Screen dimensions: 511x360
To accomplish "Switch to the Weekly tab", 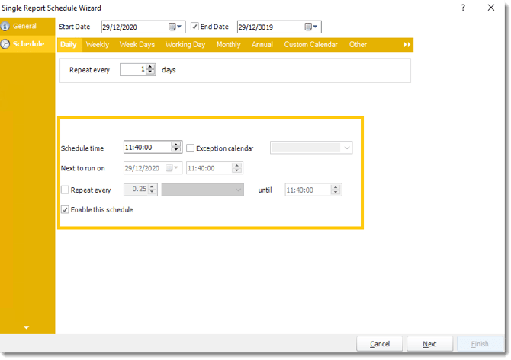I will click(97, 45).
